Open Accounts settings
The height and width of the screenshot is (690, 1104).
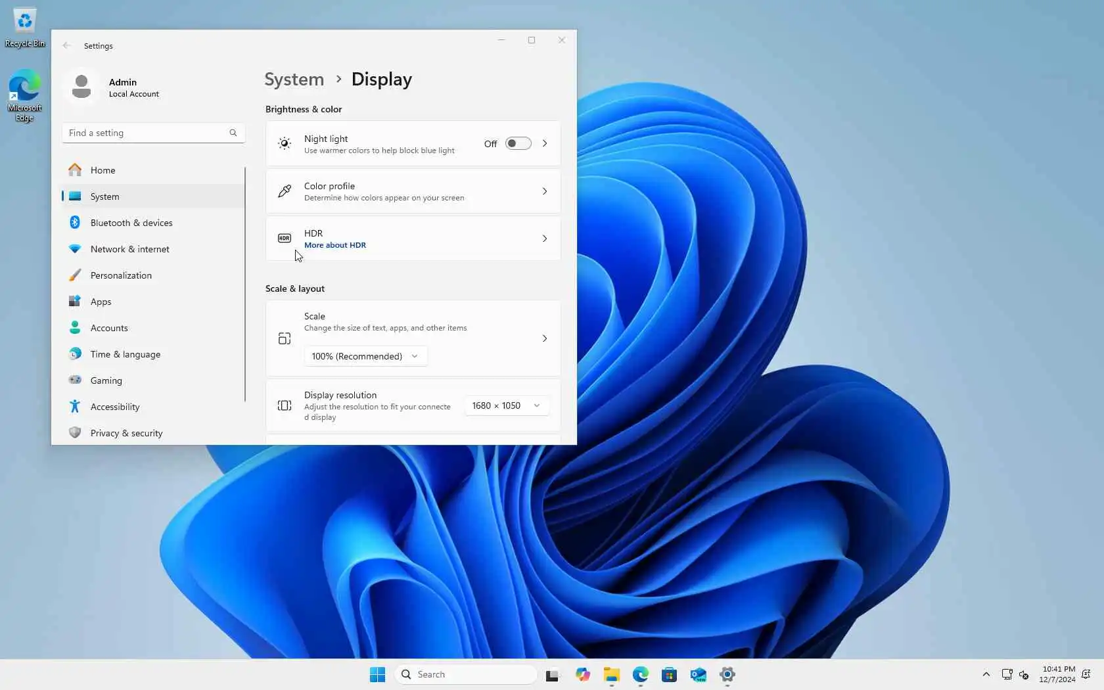click(x=153, y=328)
